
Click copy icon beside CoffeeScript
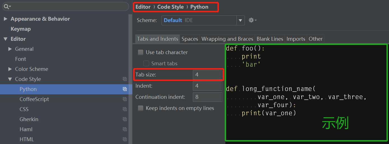pyautogui.click(x=125, y=99)
